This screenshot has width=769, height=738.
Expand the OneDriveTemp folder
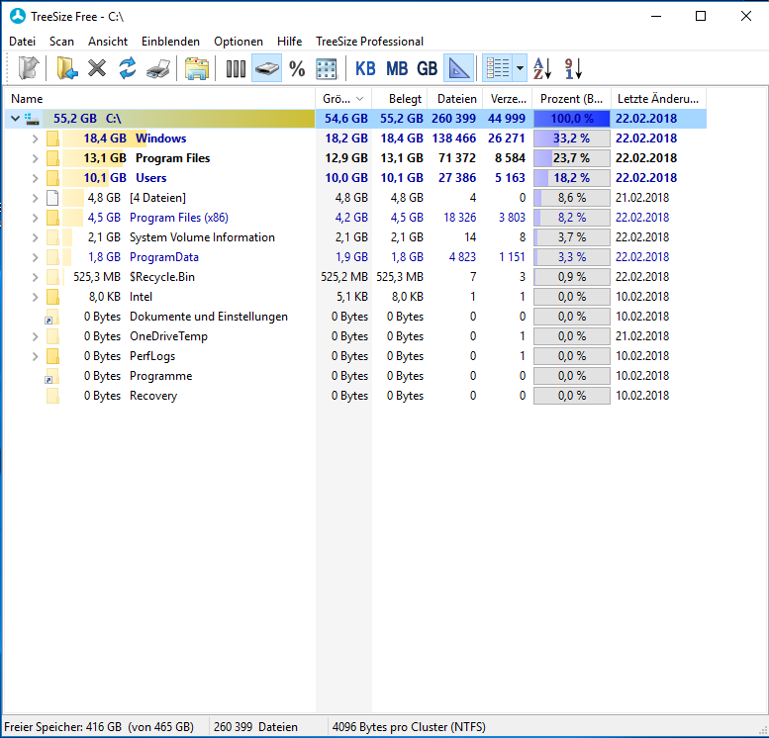pyautogui.click(x=35, y=336)
